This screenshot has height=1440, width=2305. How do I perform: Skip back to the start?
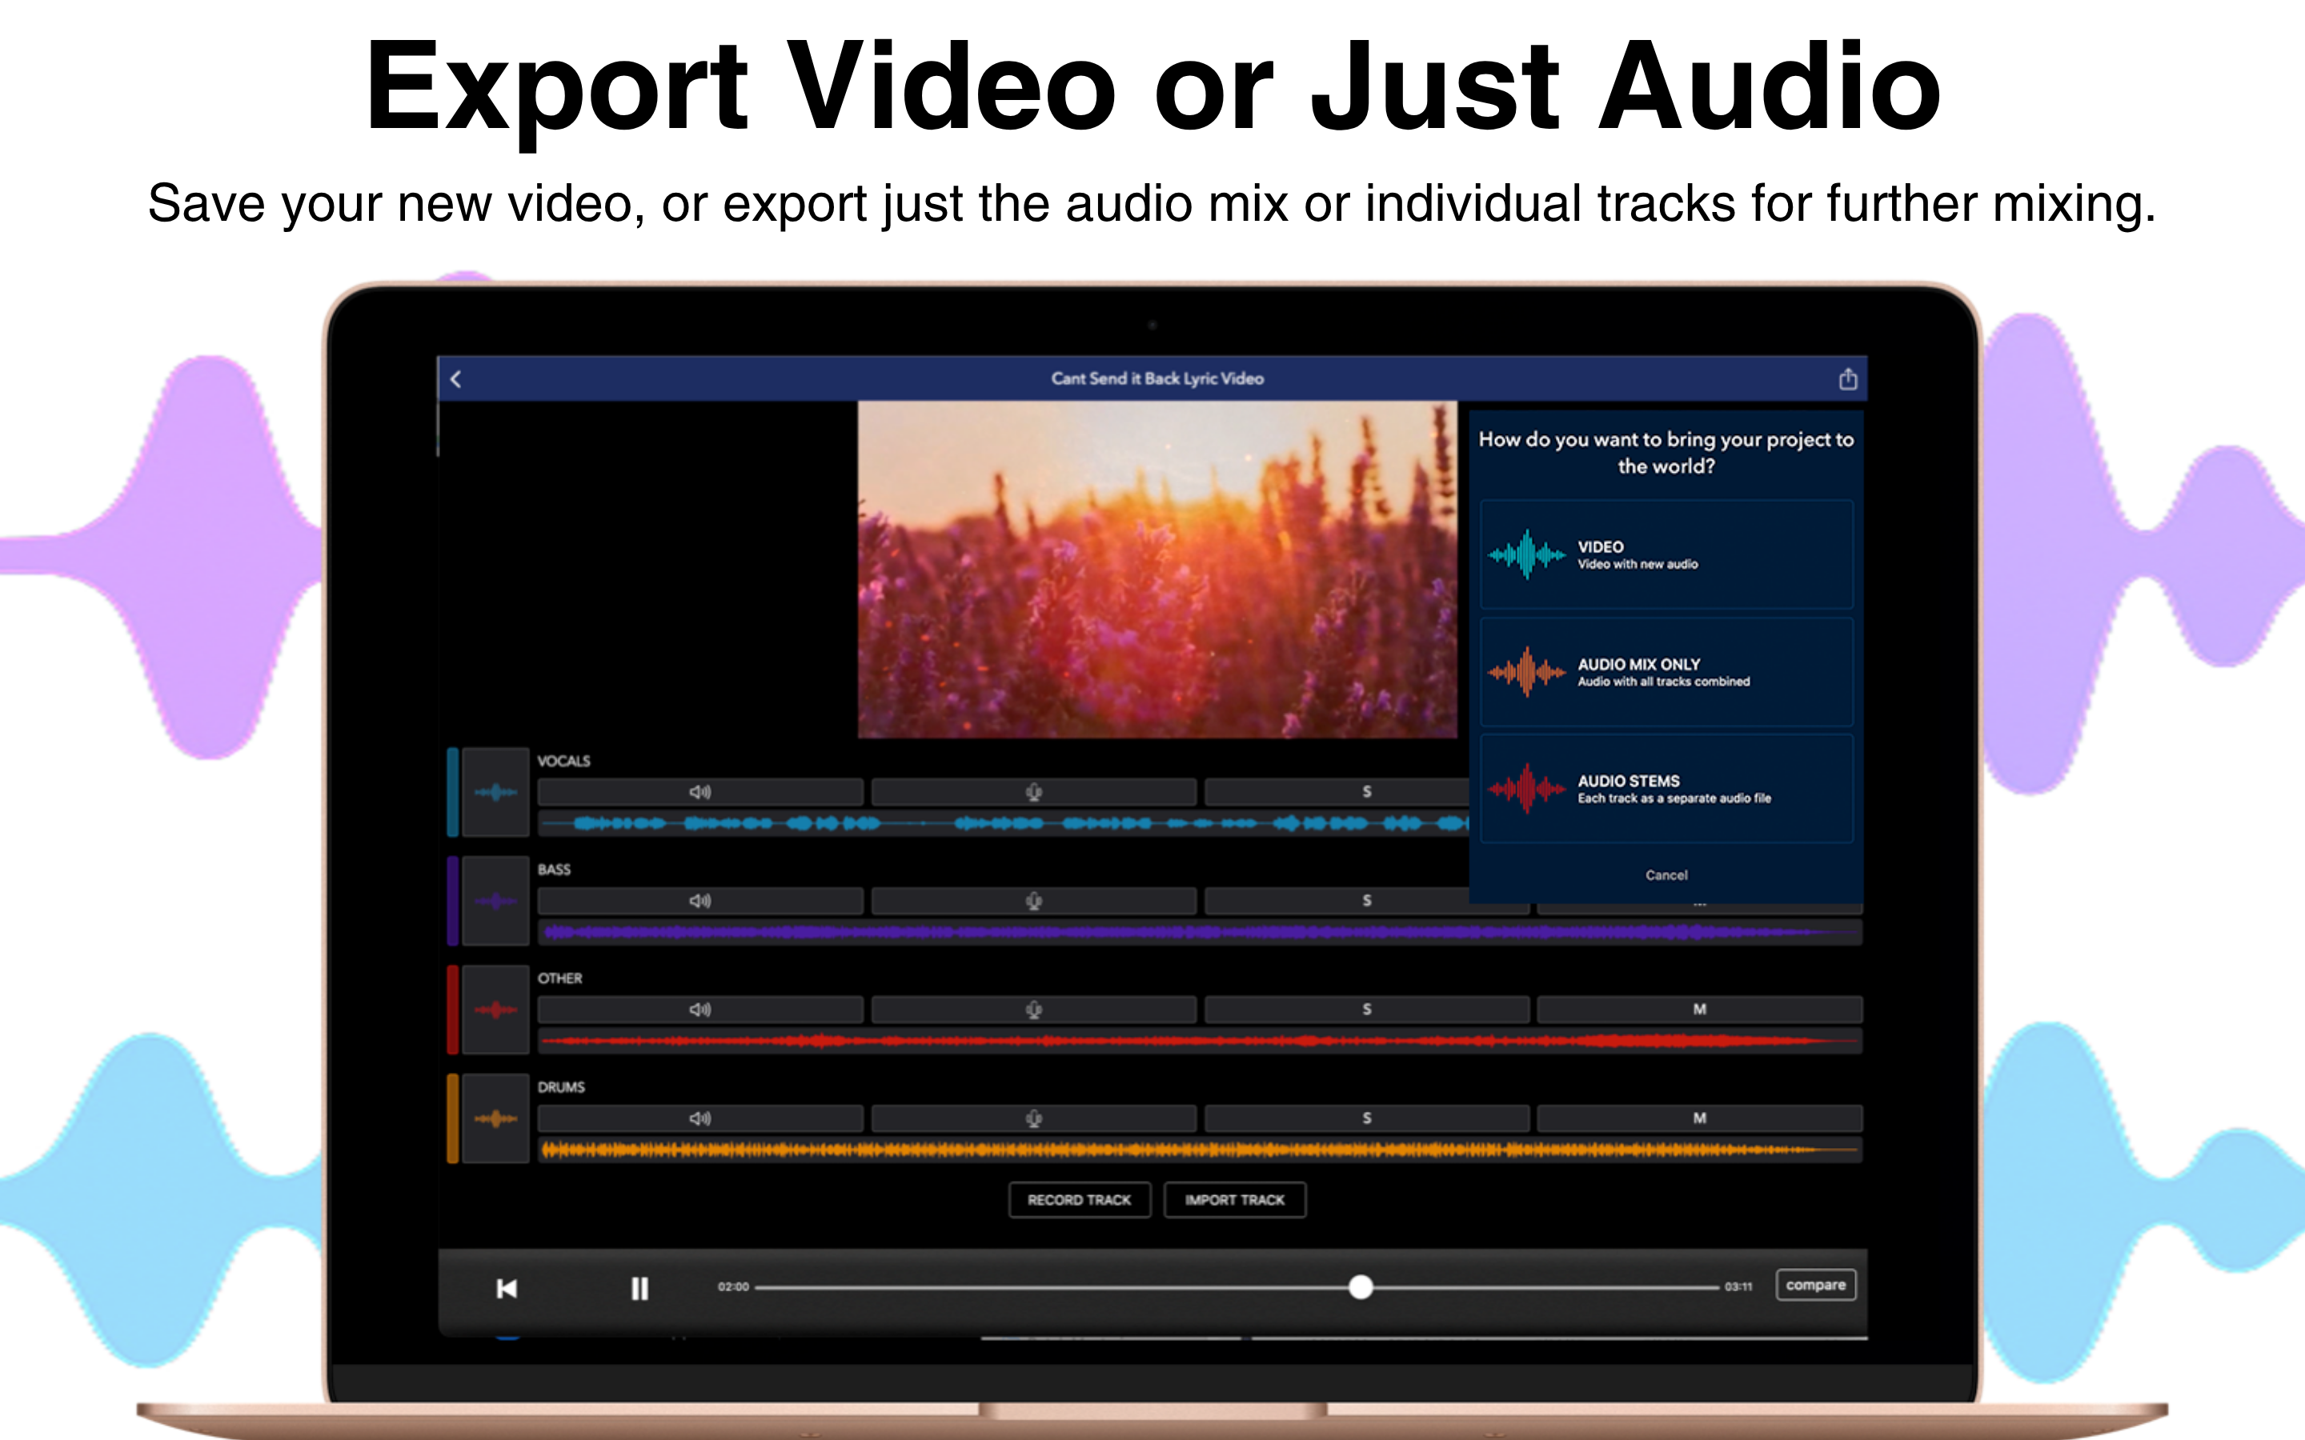[507, 1289]
